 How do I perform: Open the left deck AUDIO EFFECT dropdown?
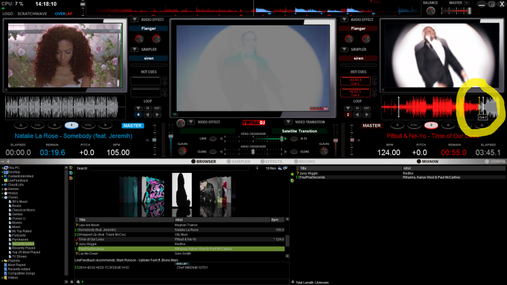[x=134, y=20]
